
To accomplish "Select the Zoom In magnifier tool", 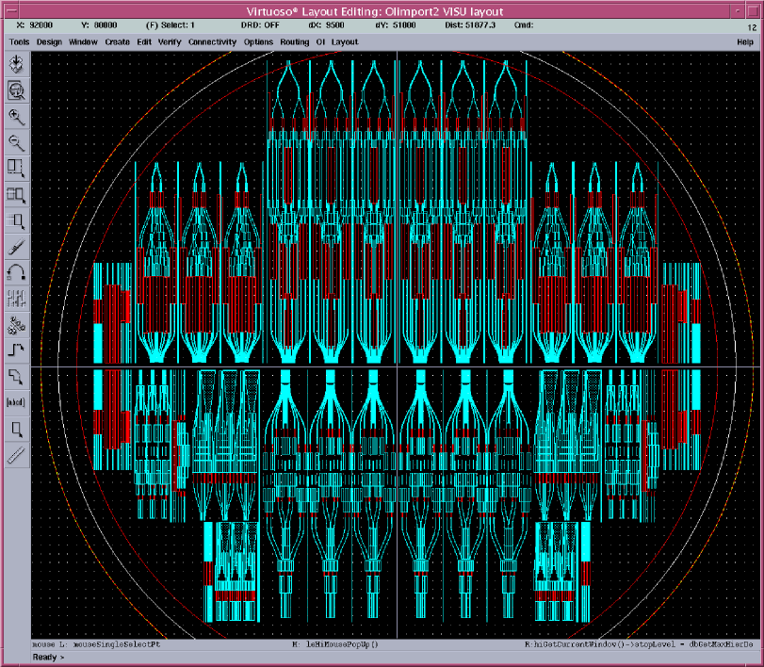I will [x=16, y=117].
